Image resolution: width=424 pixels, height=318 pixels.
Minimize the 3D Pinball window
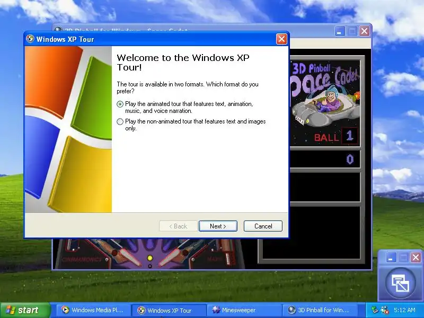click(x=340, y=31)
